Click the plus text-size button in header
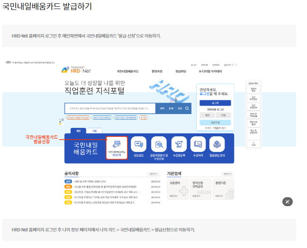The image size is (307, 248). 233,65
